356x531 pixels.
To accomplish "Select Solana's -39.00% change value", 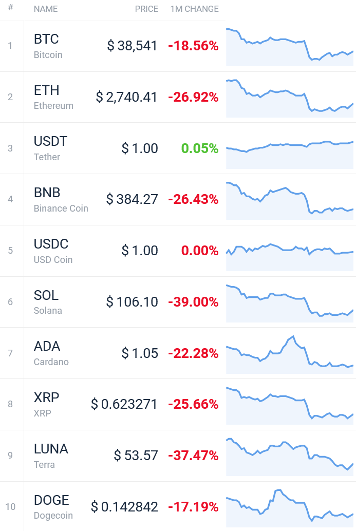I will [194, 302].
